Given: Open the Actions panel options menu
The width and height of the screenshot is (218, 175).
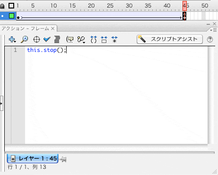Looking at the screenshot, I should click(x=214, y=30).
